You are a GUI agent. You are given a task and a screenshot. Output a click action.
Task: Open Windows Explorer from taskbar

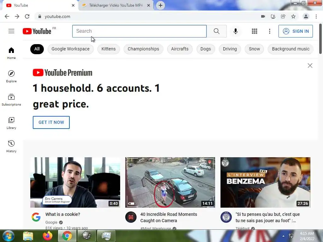(28, 236)
